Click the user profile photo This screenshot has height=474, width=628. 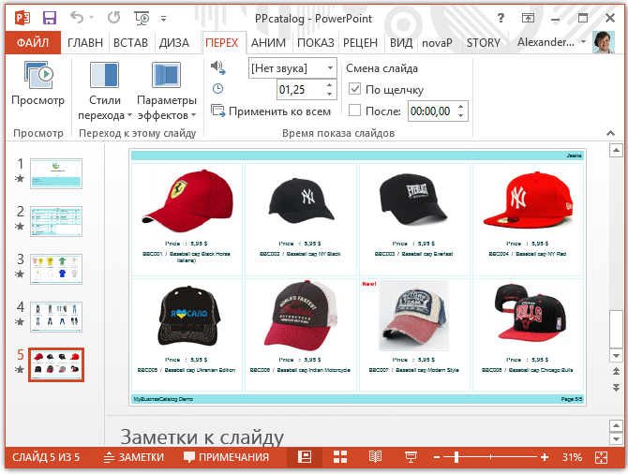tap(604, 42)
